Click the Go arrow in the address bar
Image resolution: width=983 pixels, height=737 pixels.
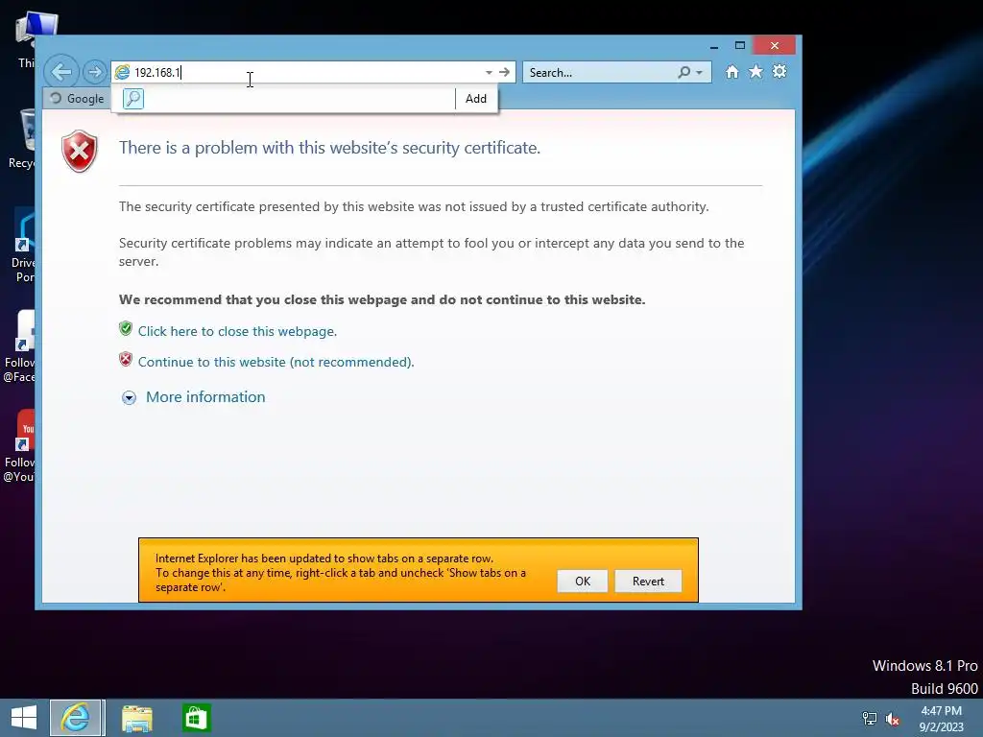point(504,72)
